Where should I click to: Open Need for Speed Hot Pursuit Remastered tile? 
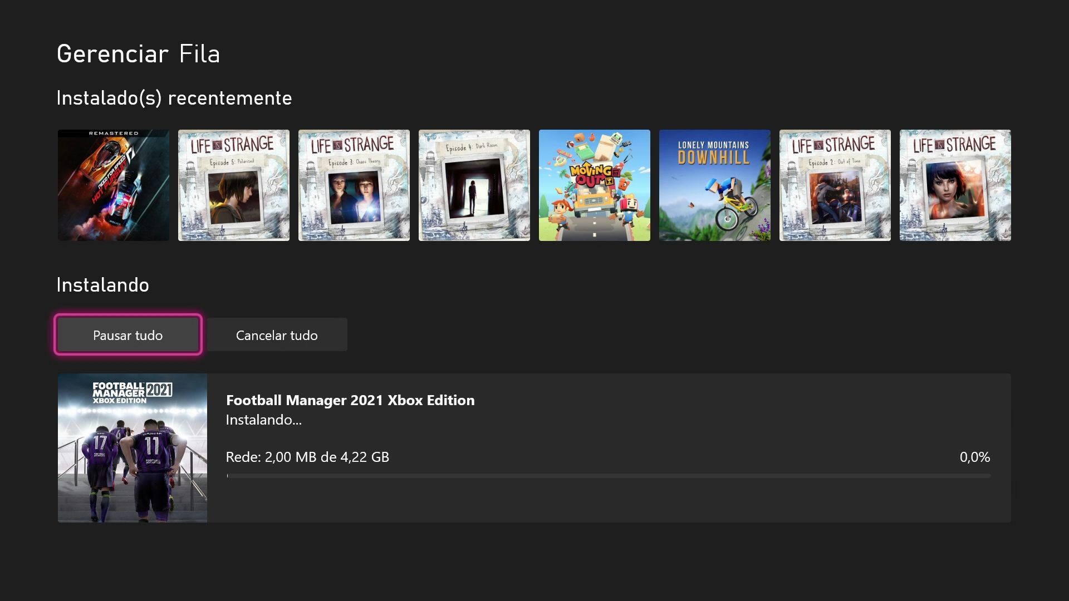113,185
